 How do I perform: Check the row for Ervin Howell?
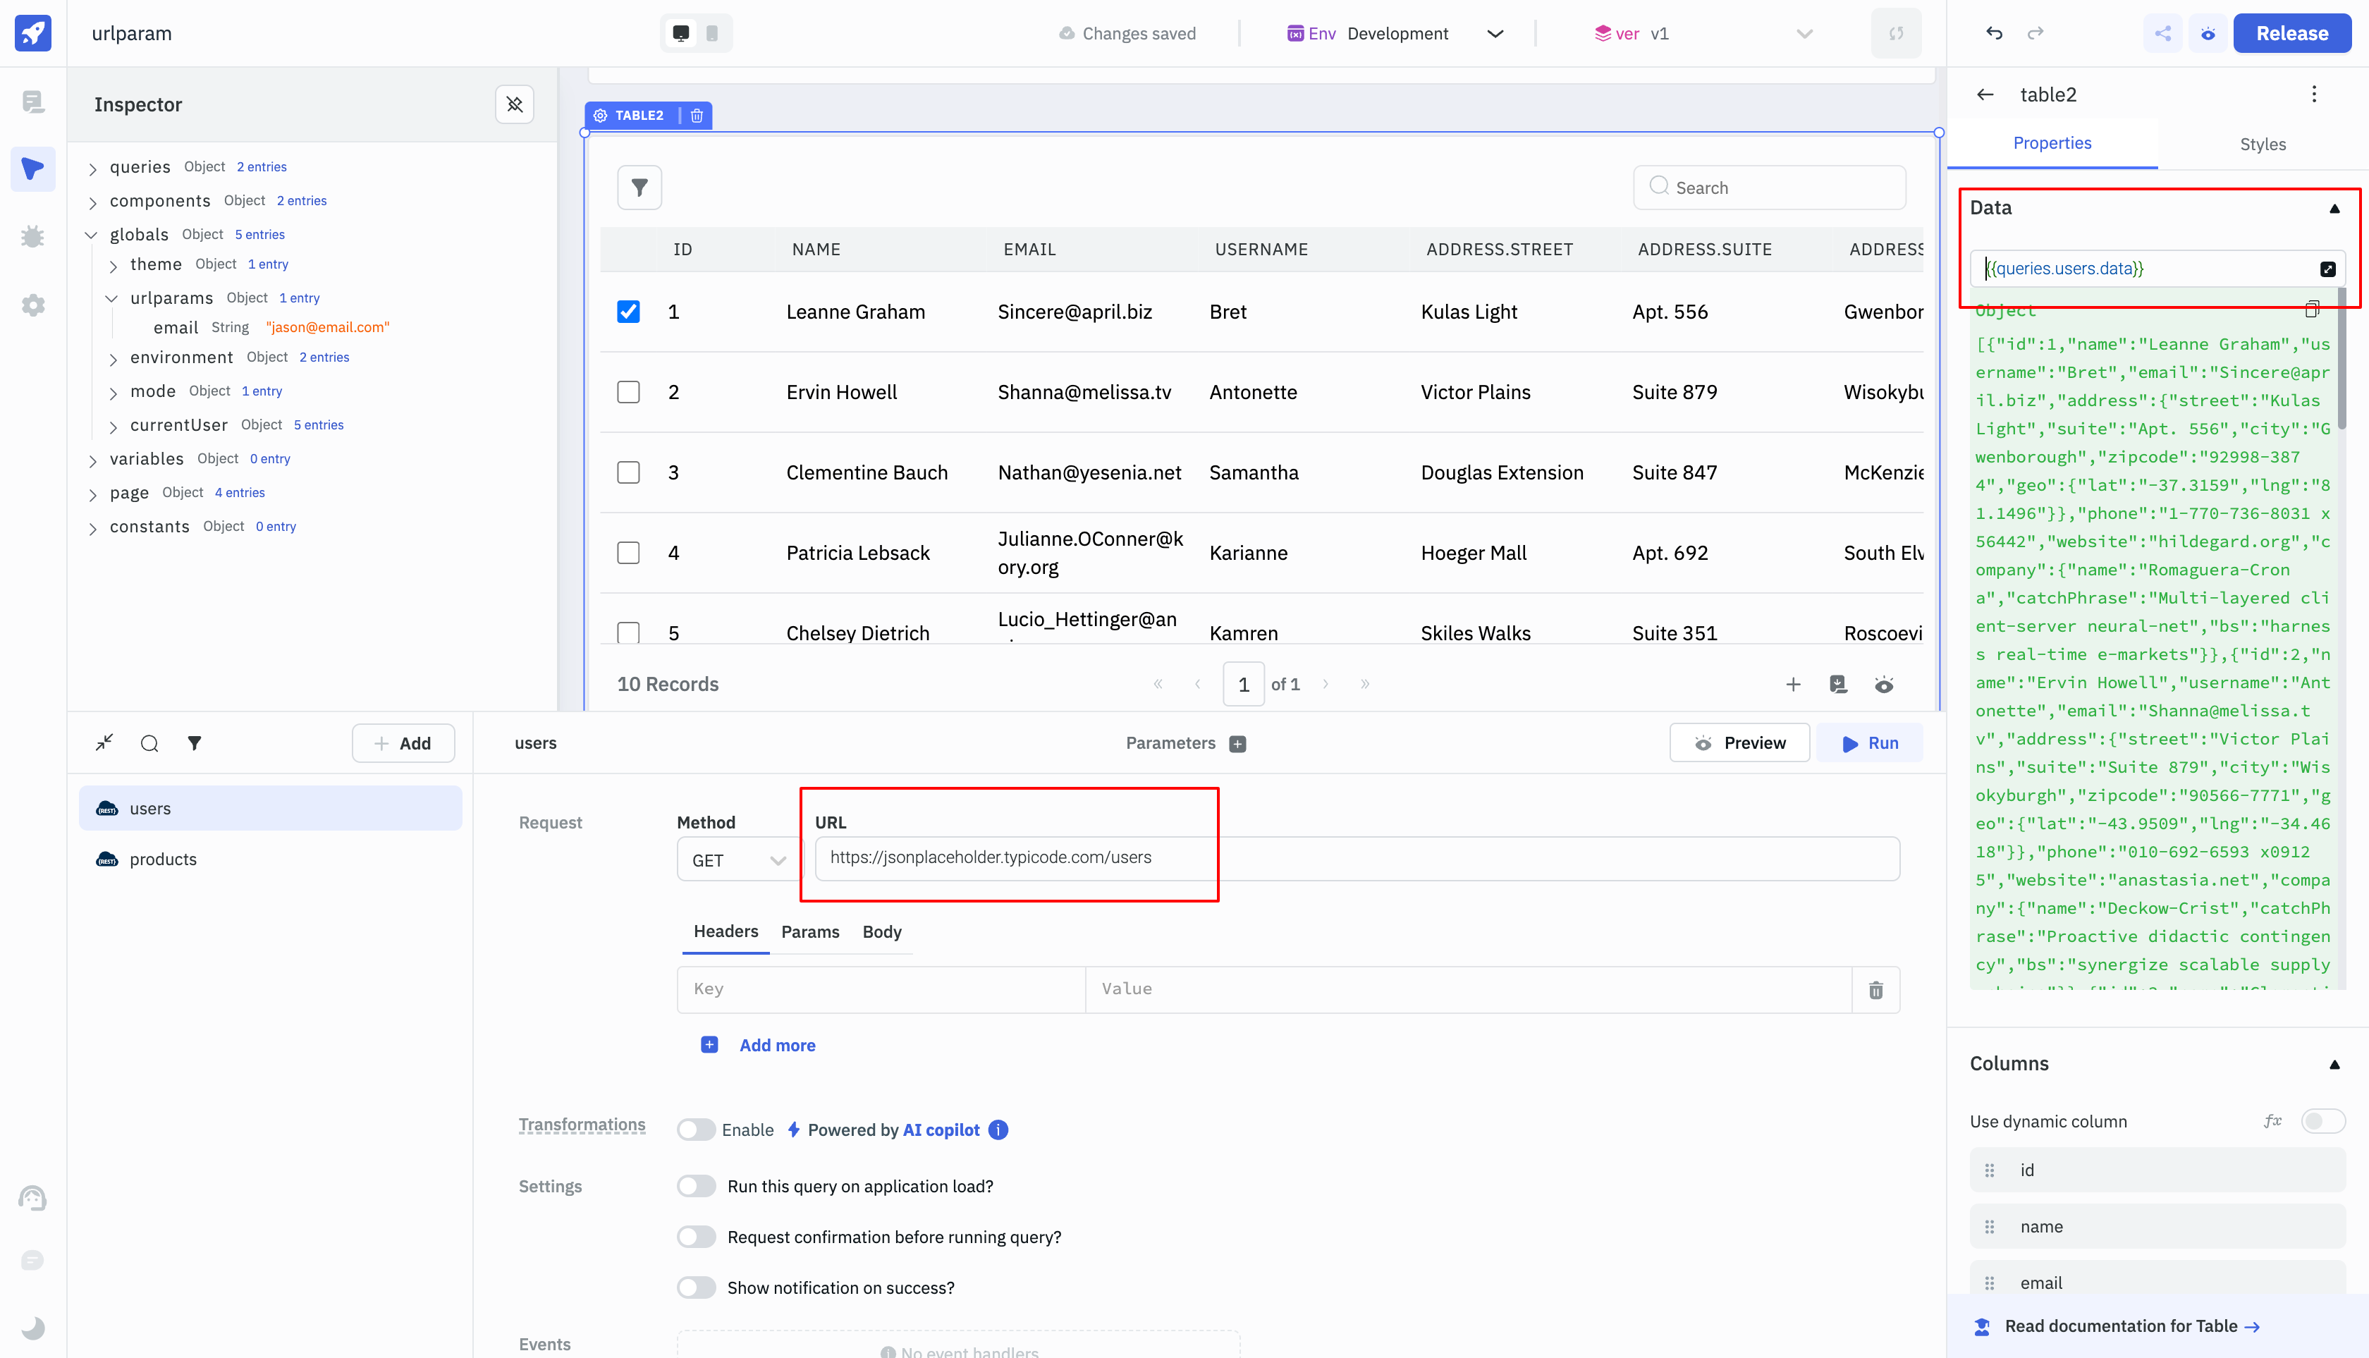click(629, 392)
